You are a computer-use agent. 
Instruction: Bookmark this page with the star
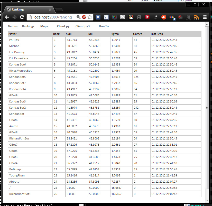pos(90,17)
